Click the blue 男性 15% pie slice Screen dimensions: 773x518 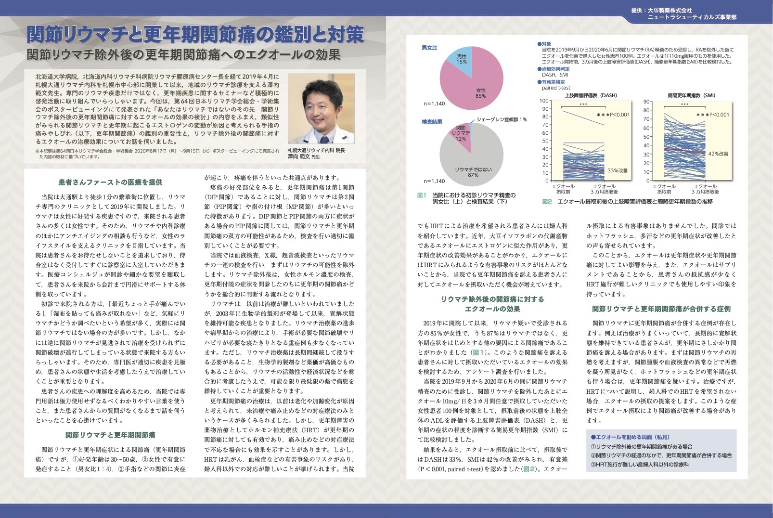[x=462, y=59]
